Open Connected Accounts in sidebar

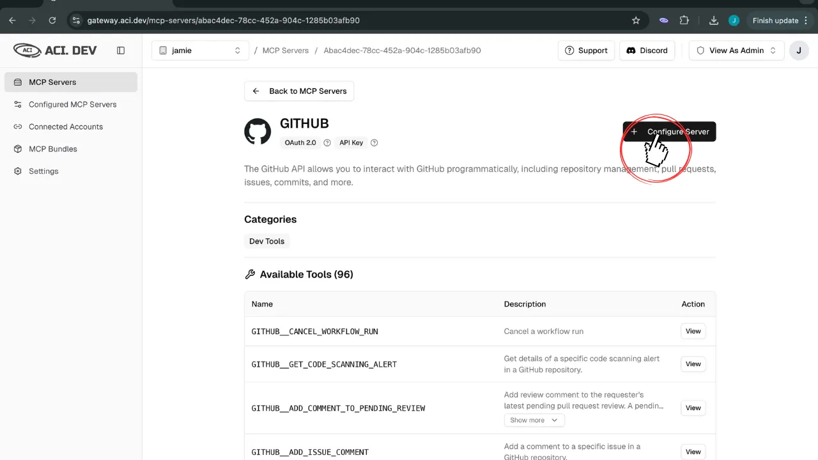tap(71, 126)
